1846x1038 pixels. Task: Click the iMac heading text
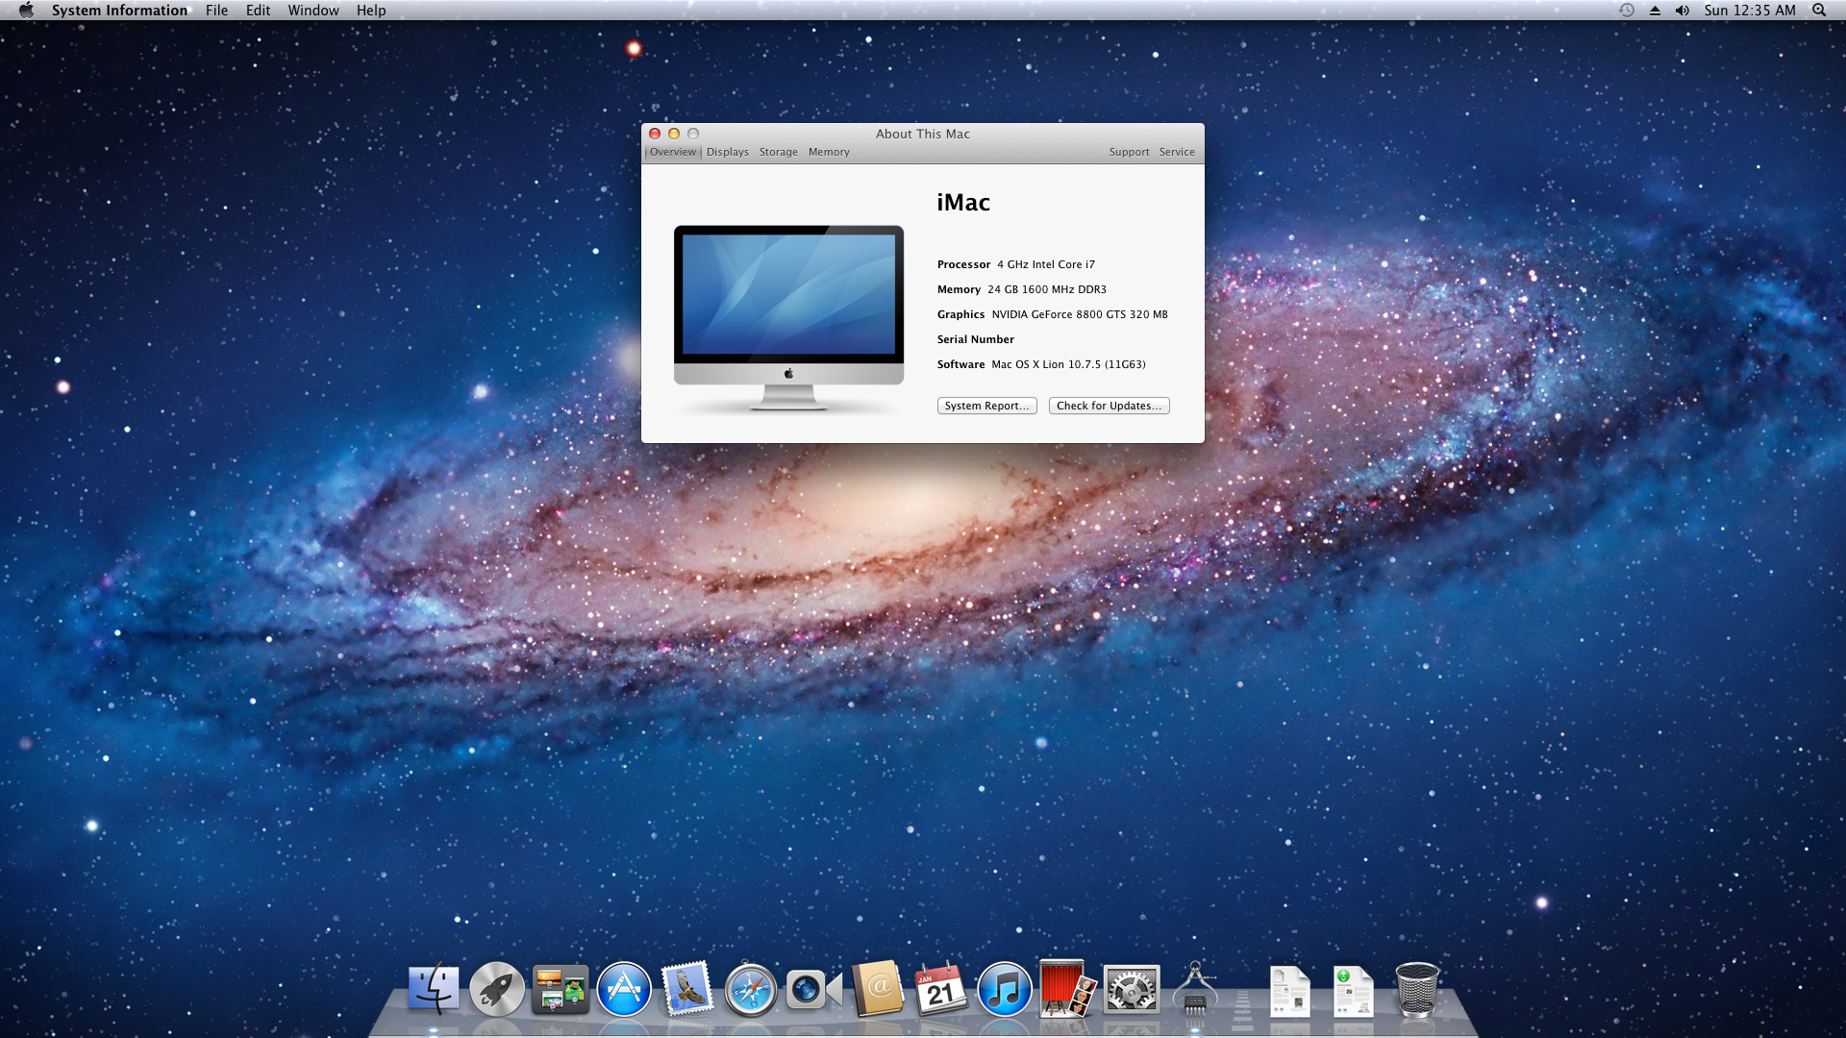pyautogui.click(x=963, y=203)
